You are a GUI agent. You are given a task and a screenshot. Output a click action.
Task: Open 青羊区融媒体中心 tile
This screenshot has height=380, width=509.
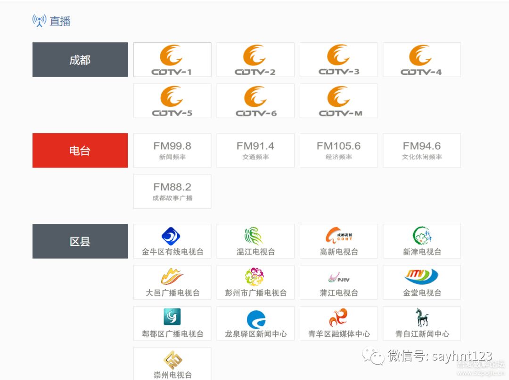click(x=338, y=323)
